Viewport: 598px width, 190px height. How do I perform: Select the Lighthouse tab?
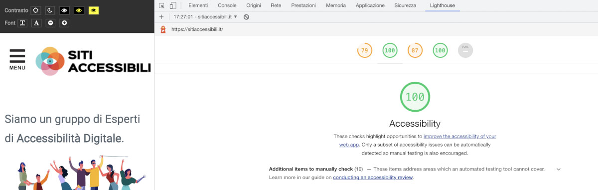tap(443, 5)
